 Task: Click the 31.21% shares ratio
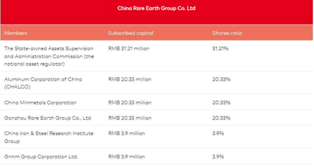coord(220,48)
